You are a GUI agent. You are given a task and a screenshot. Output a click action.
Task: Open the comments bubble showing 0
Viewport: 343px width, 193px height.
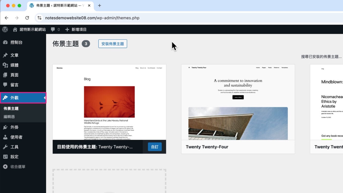pos(55,29)
